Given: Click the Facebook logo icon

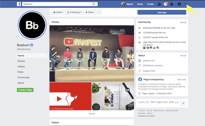Looking at the screenshot, I should tap(19, 4).
